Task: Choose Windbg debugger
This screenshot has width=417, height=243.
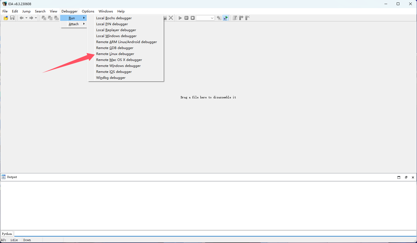Action: coord(126,77)
